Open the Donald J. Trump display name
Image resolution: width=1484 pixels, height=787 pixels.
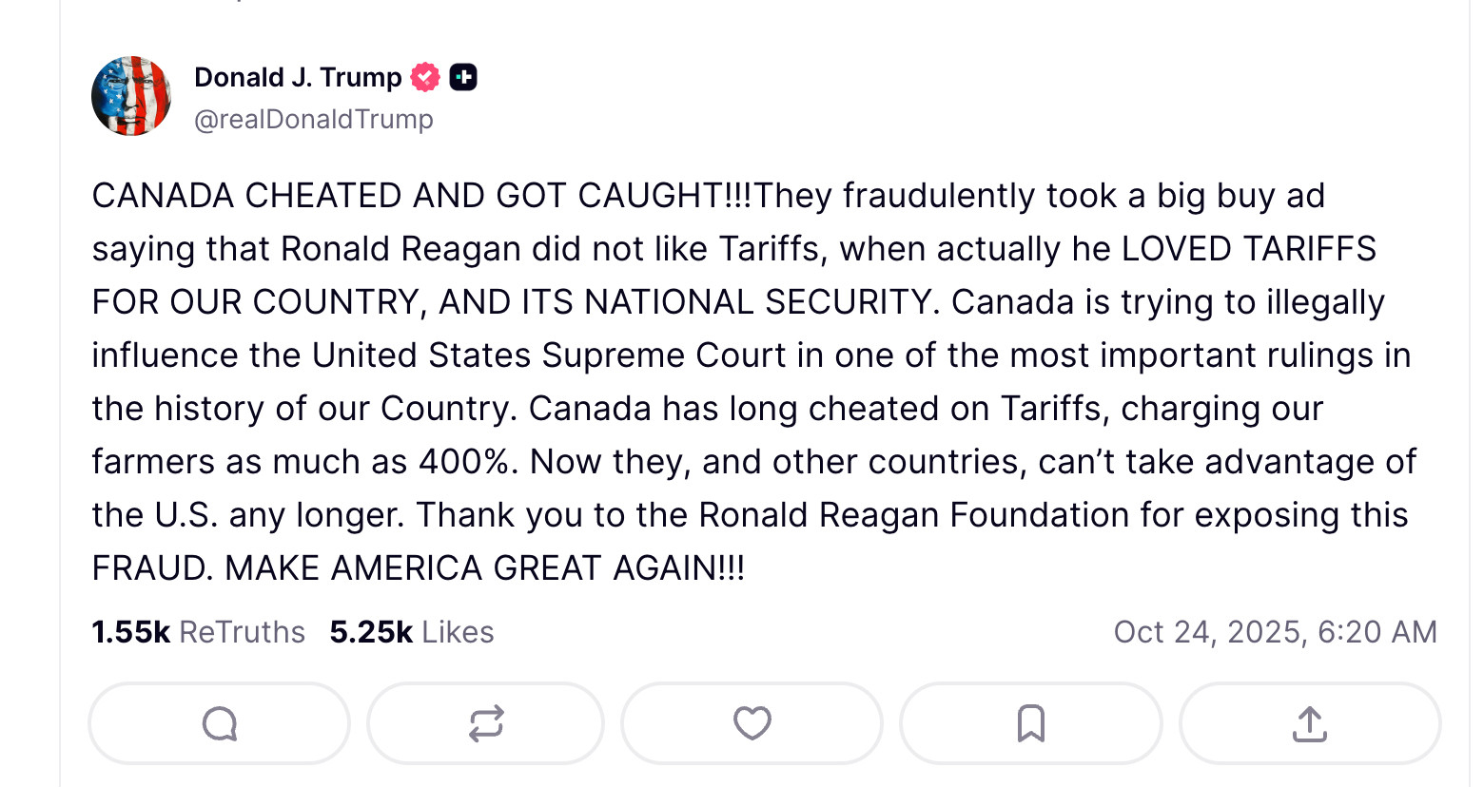(298, 77)
